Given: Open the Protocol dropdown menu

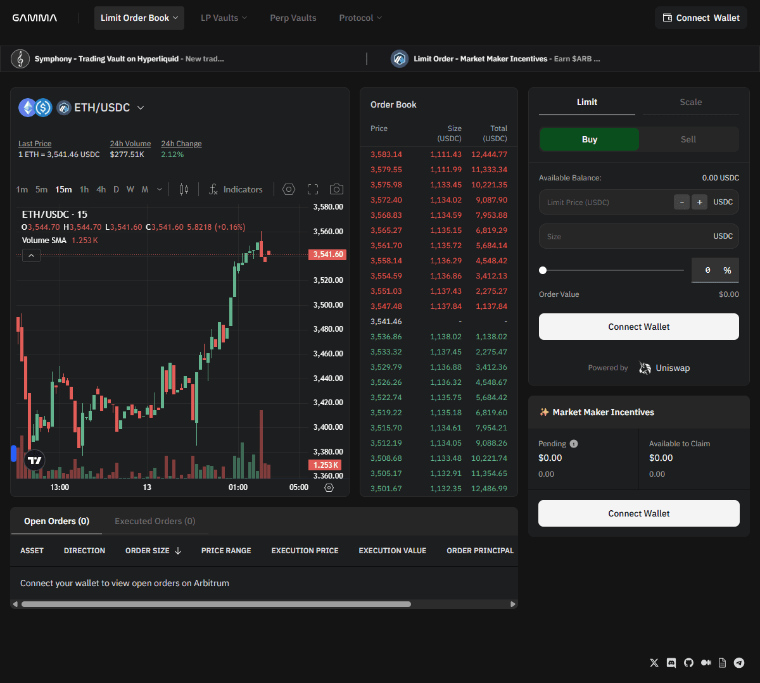Looking at the screenshot, I should coord(360,18).
